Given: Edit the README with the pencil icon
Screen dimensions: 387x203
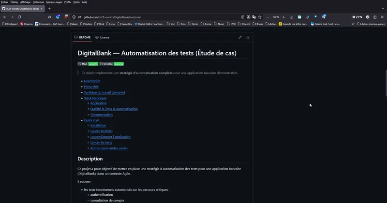Looking at the screenshot, I should click(x=240, y=37).
